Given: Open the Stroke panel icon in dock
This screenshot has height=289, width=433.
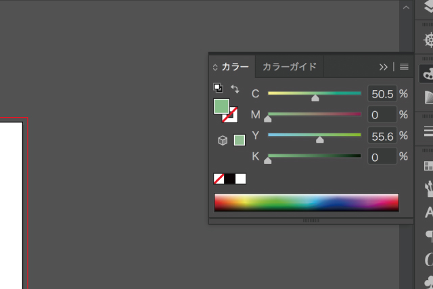Looking at the screenshot, I should click(427, 131).
